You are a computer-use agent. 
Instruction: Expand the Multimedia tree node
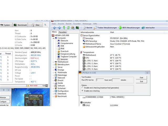(x=53, y=72)
